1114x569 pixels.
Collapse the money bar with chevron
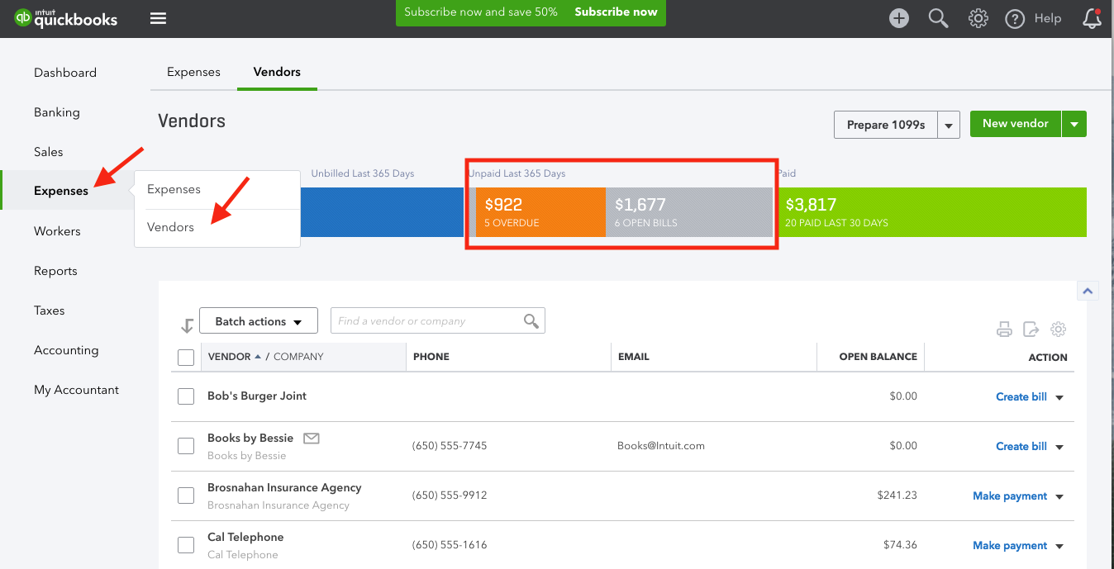coord(1088,291)
